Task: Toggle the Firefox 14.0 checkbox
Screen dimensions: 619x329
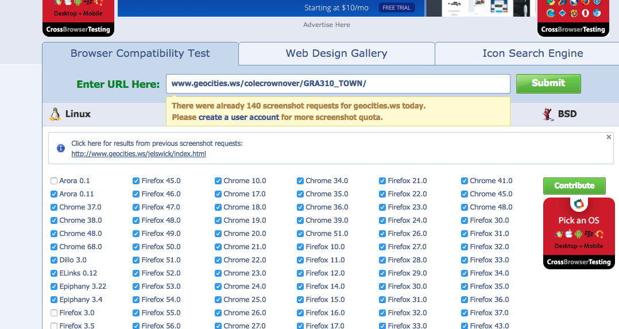Action: point(300,287)
